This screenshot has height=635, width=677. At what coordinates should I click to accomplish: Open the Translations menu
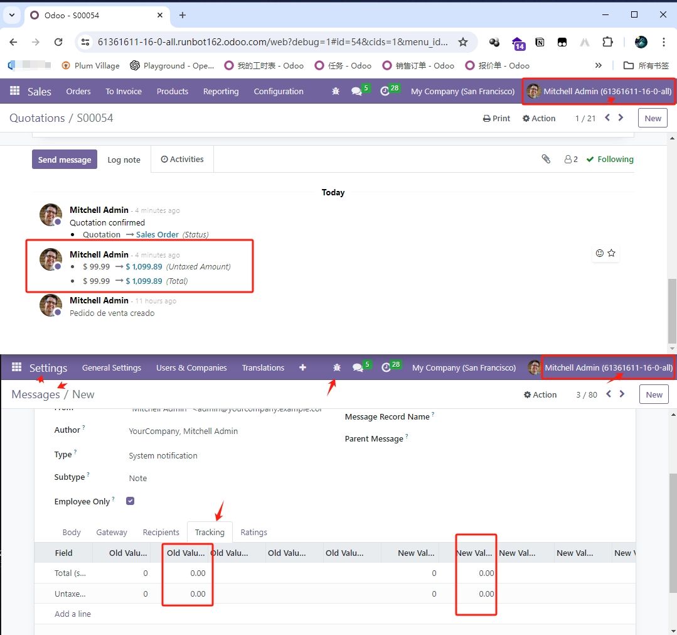pos(263,367)
